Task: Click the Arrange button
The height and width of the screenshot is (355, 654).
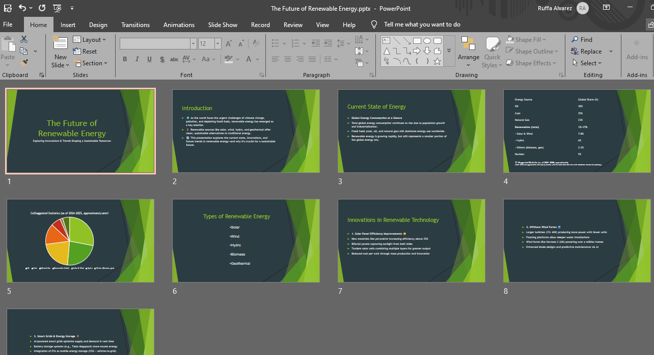Action: (x=468, y=51)
